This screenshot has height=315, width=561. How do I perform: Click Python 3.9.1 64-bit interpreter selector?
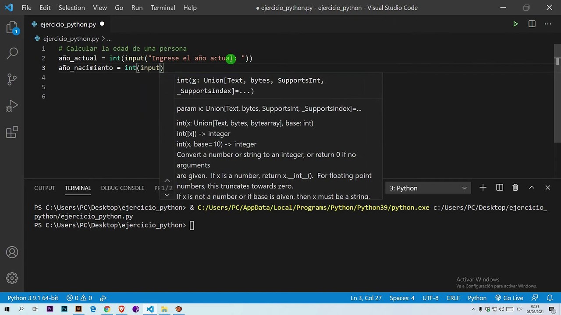click(x=33, y=298)
